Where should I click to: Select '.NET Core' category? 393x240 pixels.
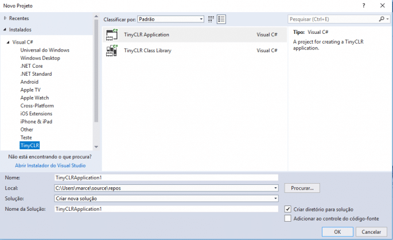tap(32, 66)
